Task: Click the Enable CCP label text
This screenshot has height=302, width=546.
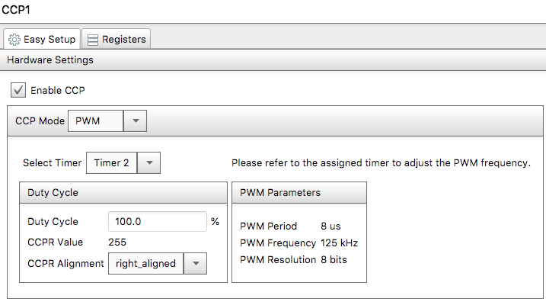Action: coord(58,91)
